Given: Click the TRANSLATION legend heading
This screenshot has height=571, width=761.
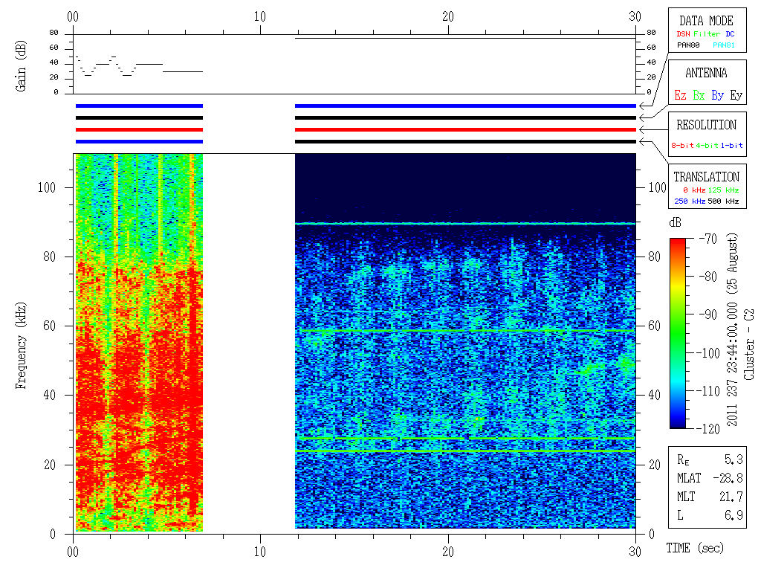Looking at the screenshot, I should coord(706,177).
